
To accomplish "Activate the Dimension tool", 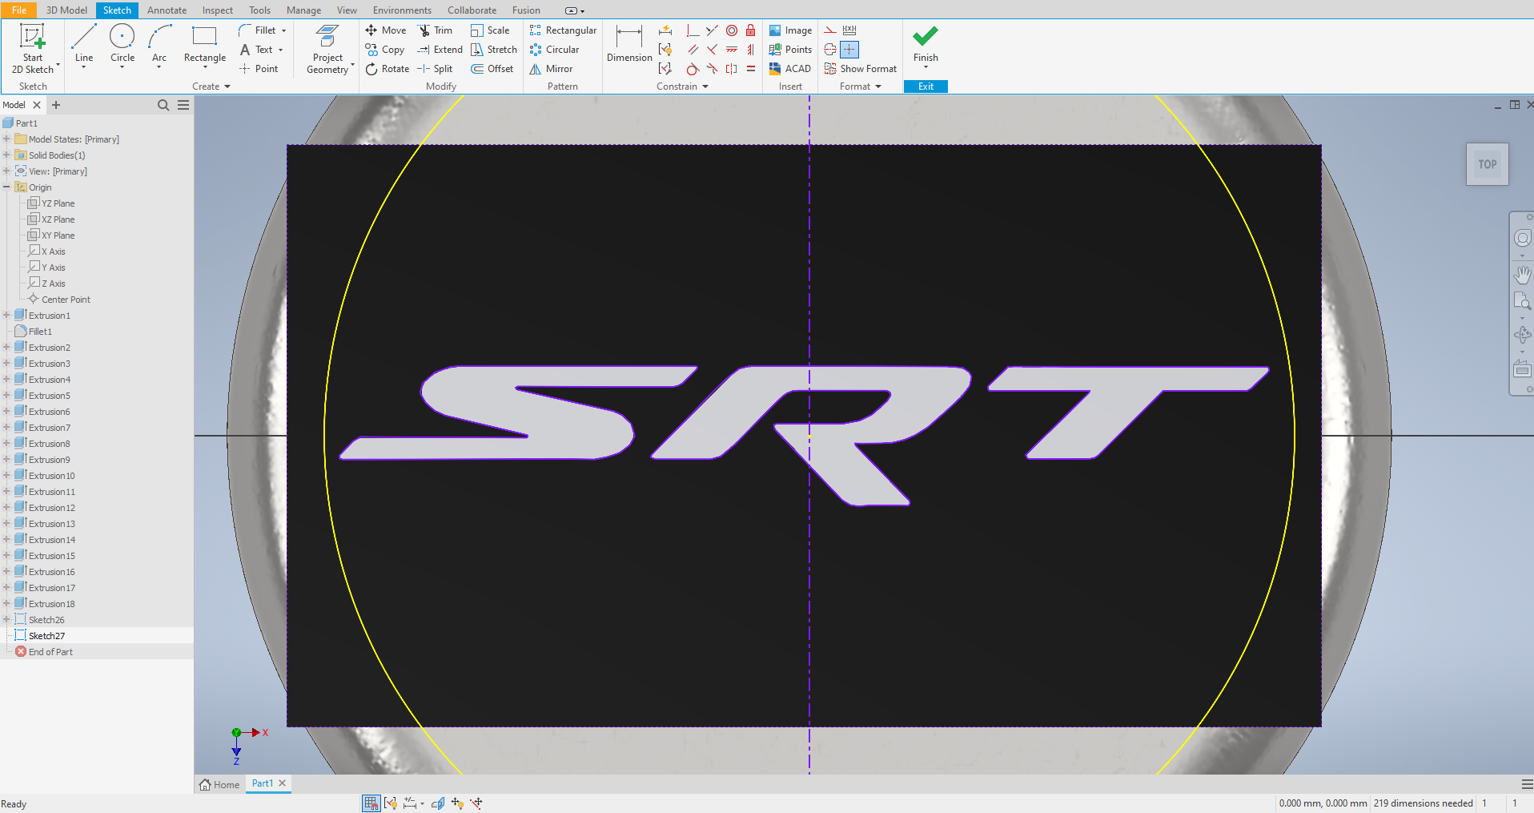I will [629, 44].
